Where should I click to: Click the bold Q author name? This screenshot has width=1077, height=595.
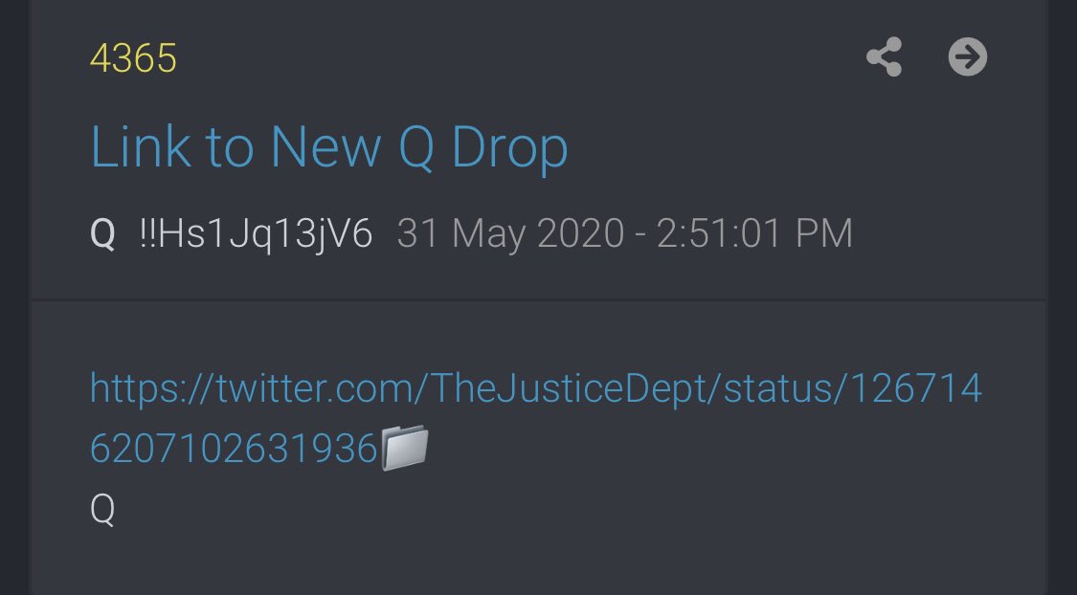pos(102,234)
